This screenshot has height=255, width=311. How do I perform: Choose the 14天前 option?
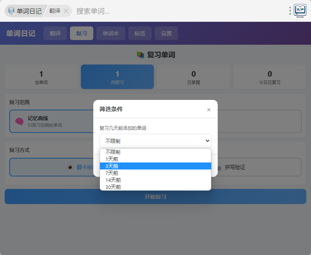(x=113, y=180)
